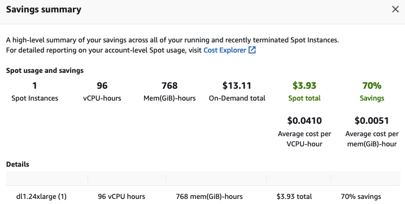Select the $13.11 On-Demand total figure
Screen dimensions: 405x204
(237, 85)
